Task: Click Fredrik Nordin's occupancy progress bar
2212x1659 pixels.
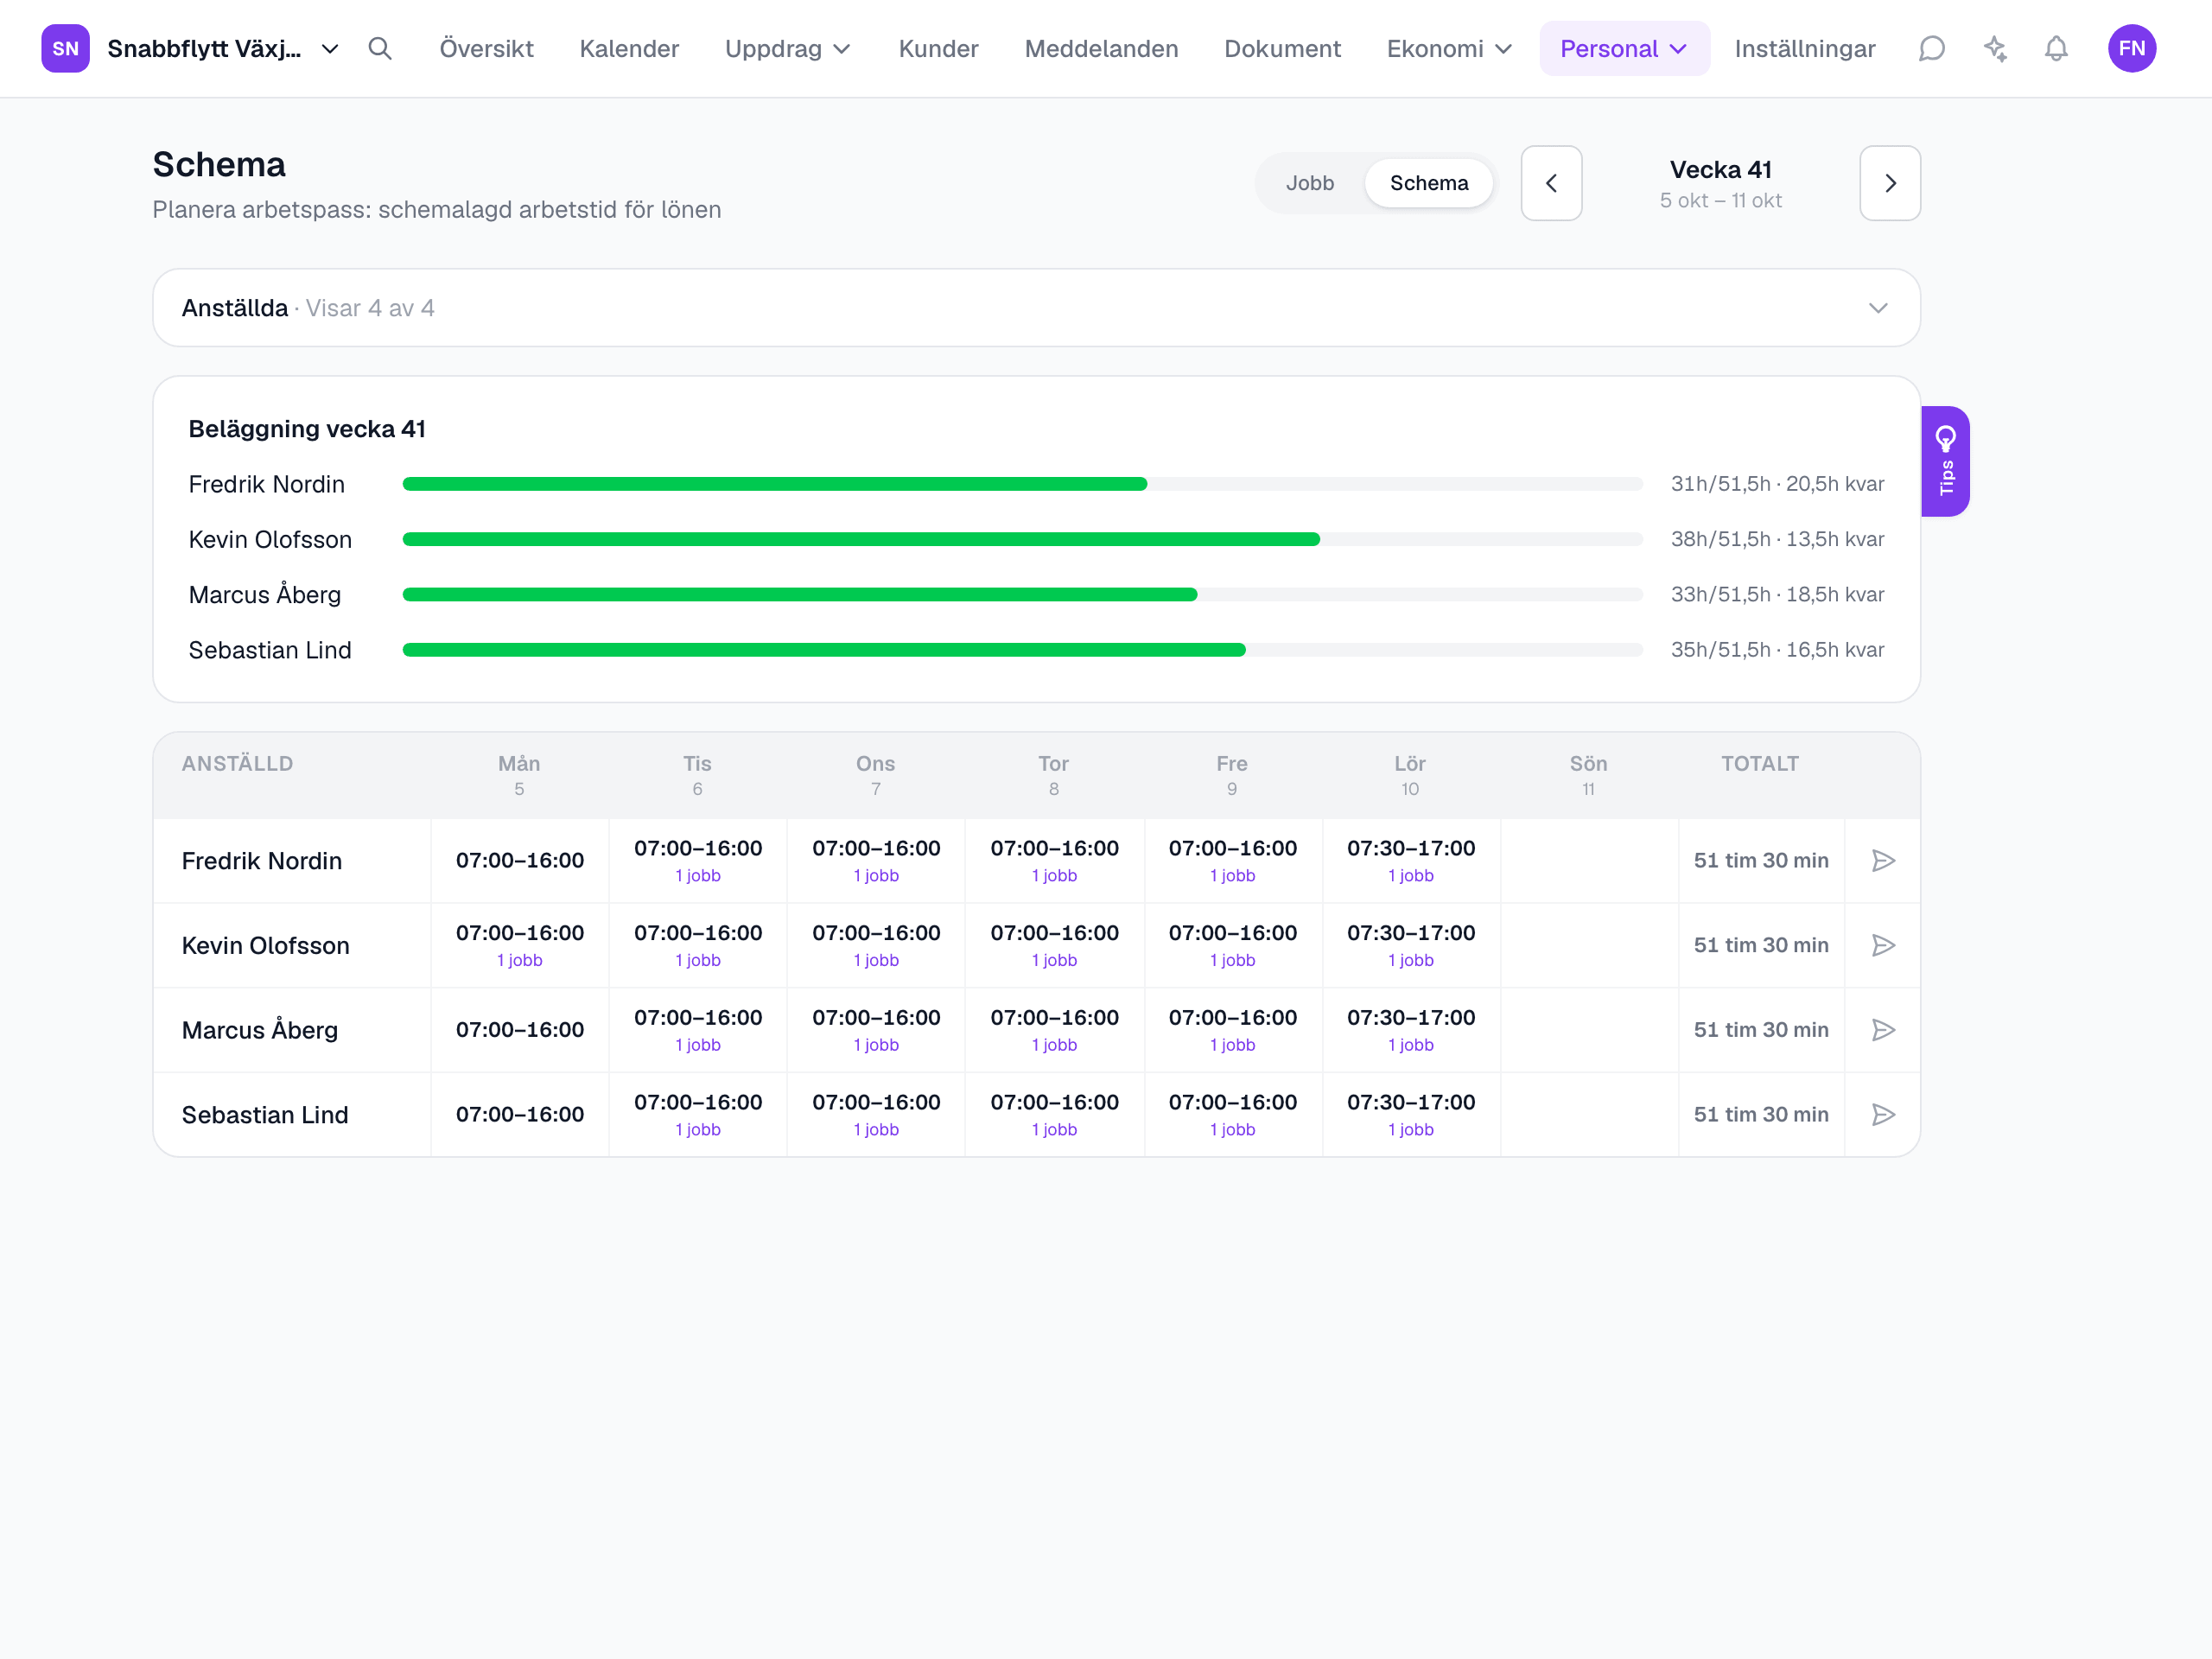Action: (x=1022, y=484)
